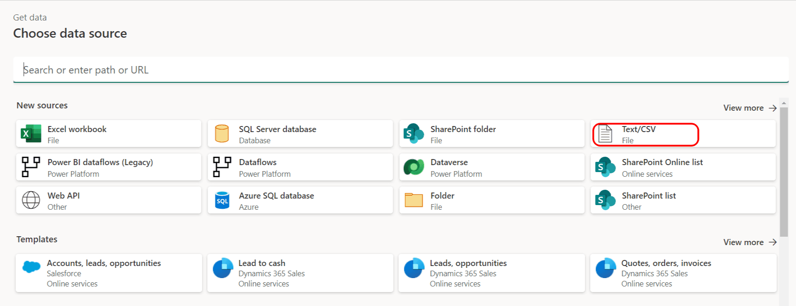Click the Leads, opportunities Dynamics icon
This screenshot has height=306, width=796.
point(414,268)
